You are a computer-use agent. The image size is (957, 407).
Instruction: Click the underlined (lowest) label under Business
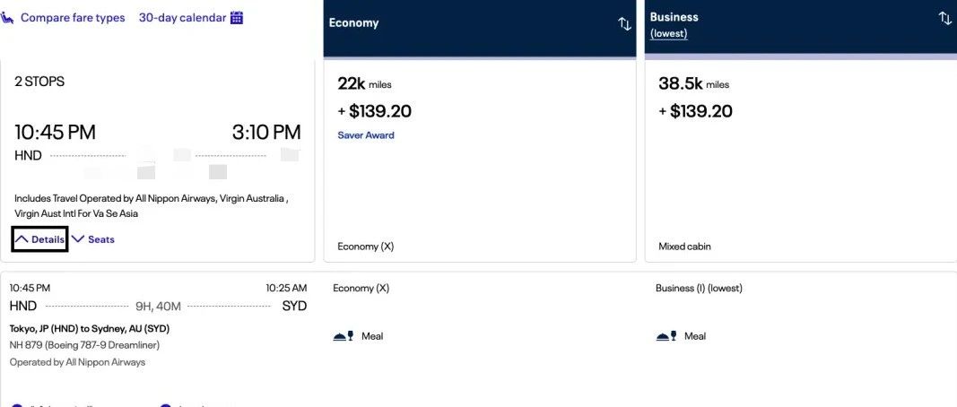pos(668,34)
